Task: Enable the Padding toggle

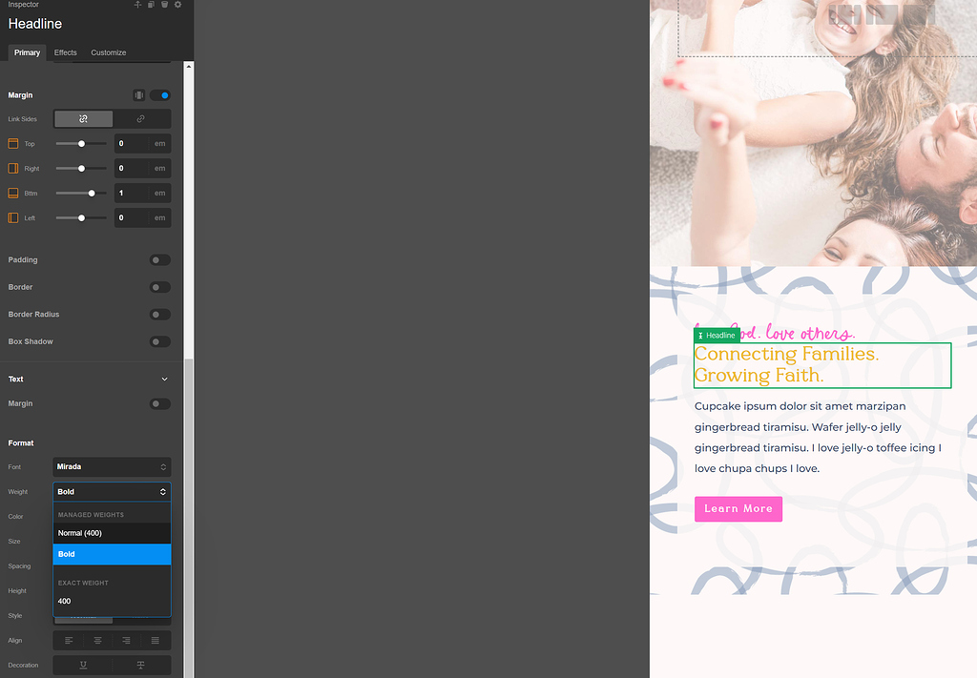Action: coord(159,259)
